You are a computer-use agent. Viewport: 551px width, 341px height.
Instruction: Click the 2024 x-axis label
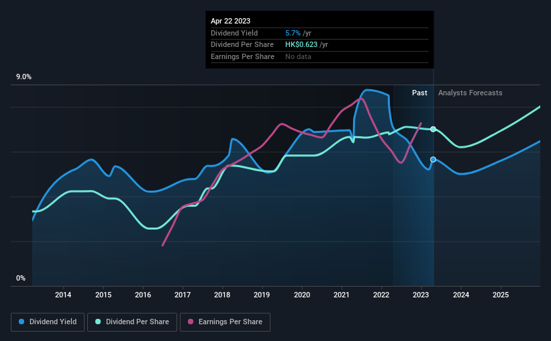(x=461, y=295)
